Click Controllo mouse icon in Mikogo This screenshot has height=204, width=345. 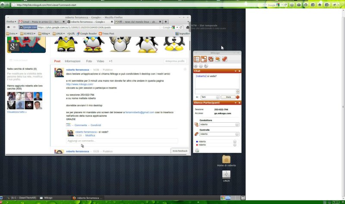click(x=197, y=134)
